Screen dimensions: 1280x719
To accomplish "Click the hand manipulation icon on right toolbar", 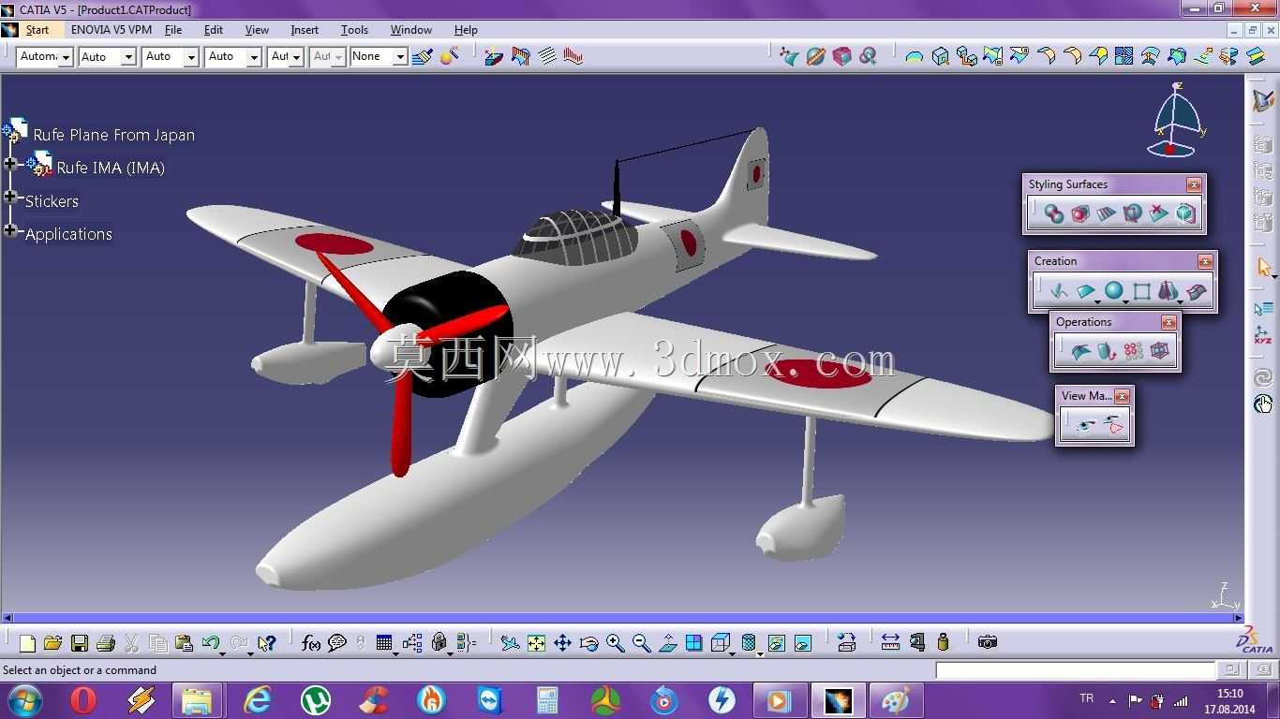I will [x=1263, y=404].
